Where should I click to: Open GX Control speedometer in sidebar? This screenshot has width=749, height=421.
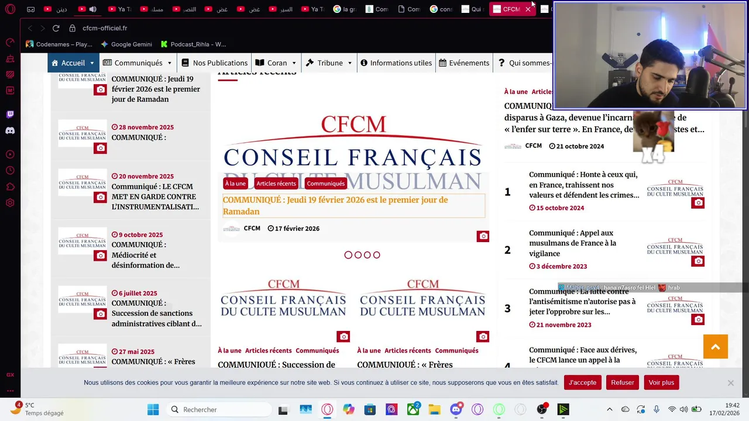[x=10, y=42]
